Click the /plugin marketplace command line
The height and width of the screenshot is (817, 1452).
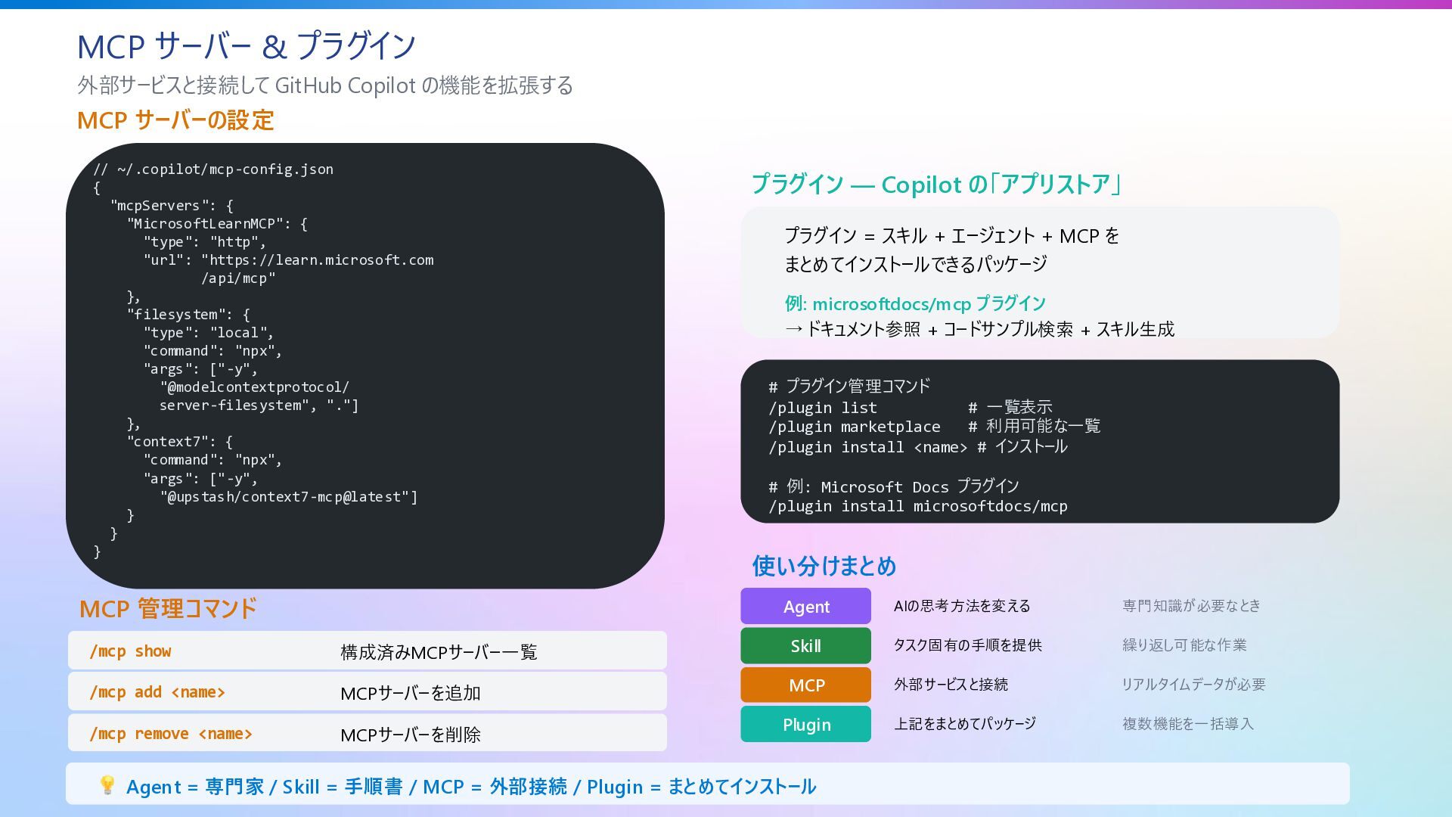click(855, 427)
